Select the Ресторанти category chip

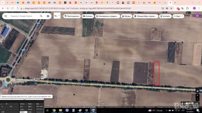click(72, 16)
